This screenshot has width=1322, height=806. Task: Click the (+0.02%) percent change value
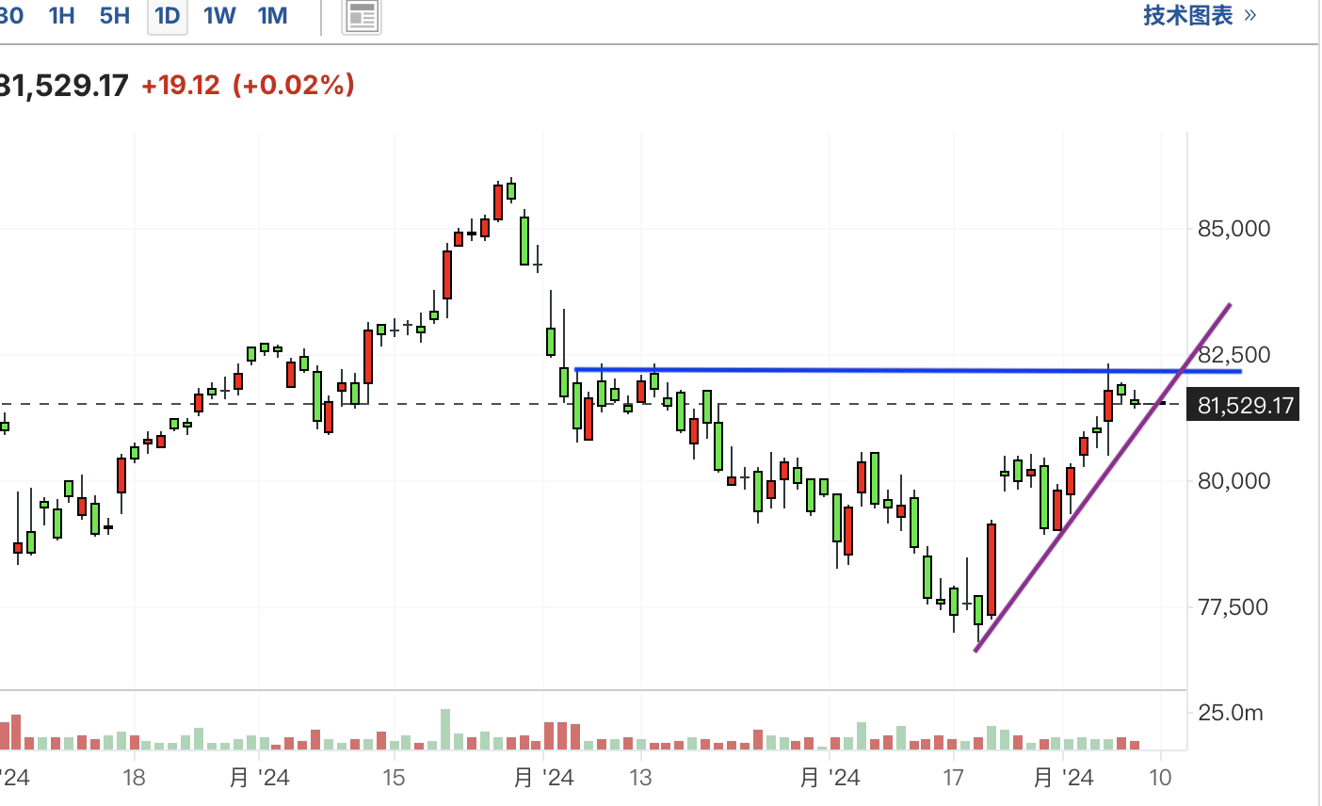294,86
